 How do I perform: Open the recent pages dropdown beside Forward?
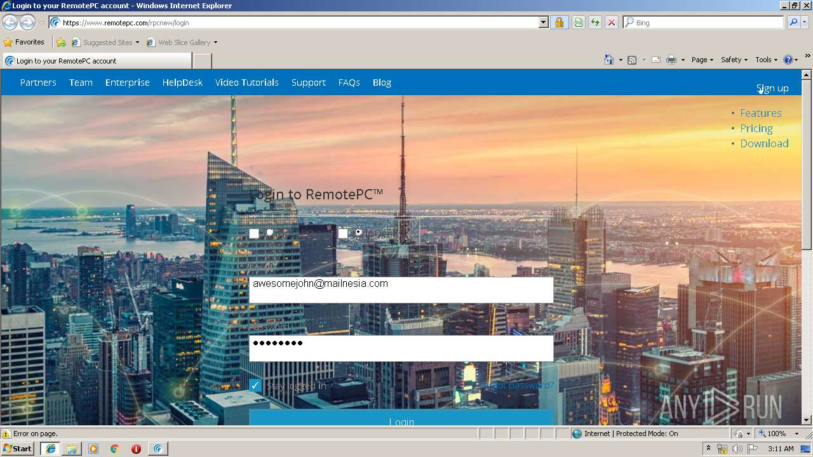pyautogui.click(x=41, y=23)
